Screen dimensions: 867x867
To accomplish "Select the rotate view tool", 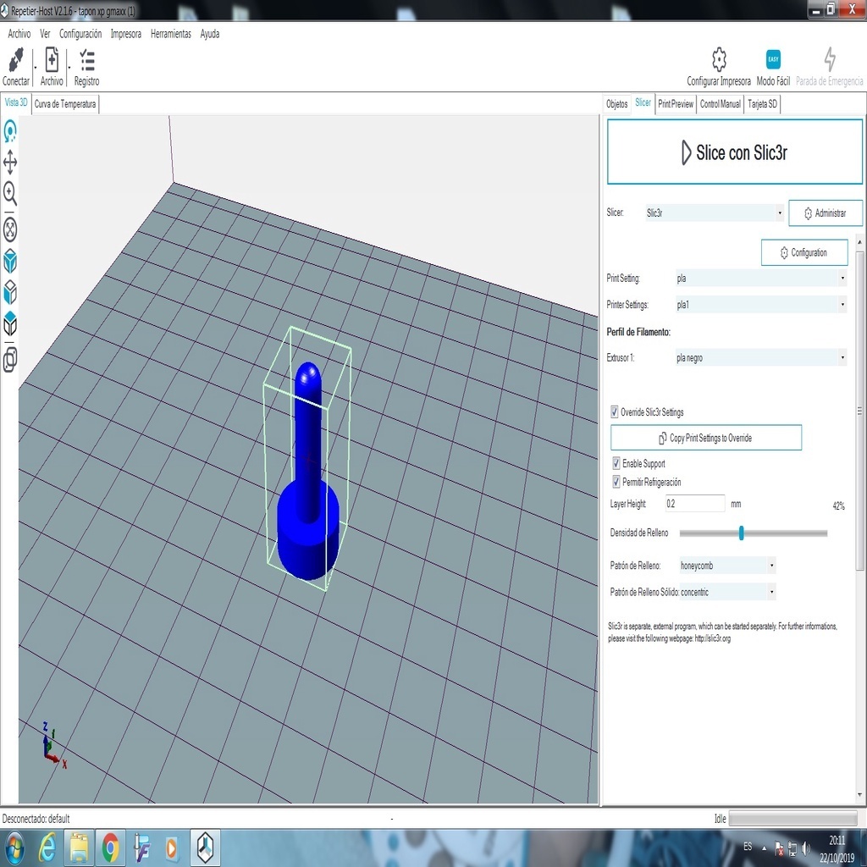I will 10,130.
